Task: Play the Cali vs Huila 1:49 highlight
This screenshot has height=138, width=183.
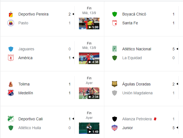Action: pos(89,128)
